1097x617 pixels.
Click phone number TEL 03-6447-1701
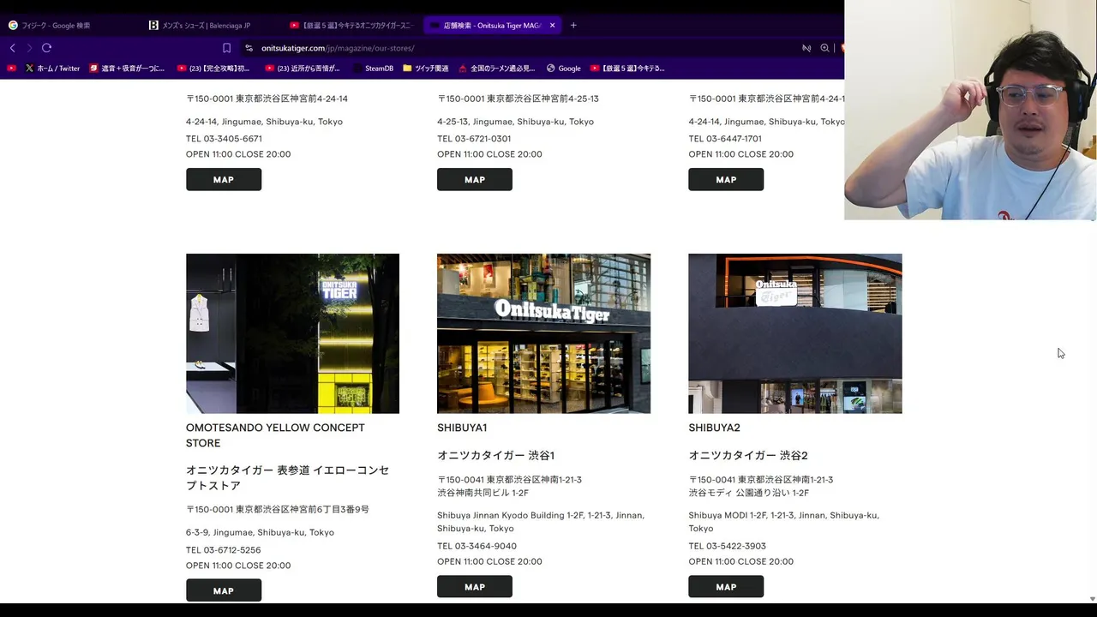(x=725, y=139)
